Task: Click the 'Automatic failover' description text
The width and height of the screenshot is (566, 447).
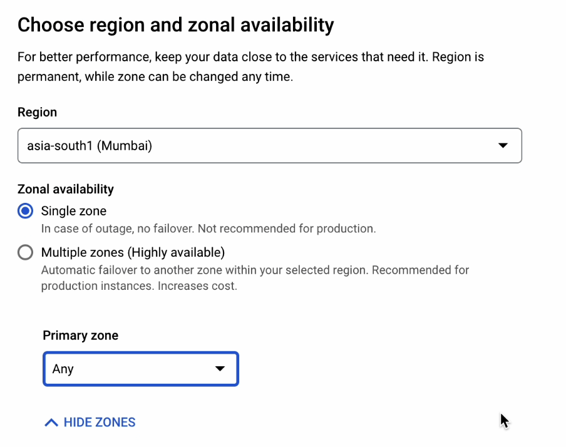Action: tap(254, 270)
